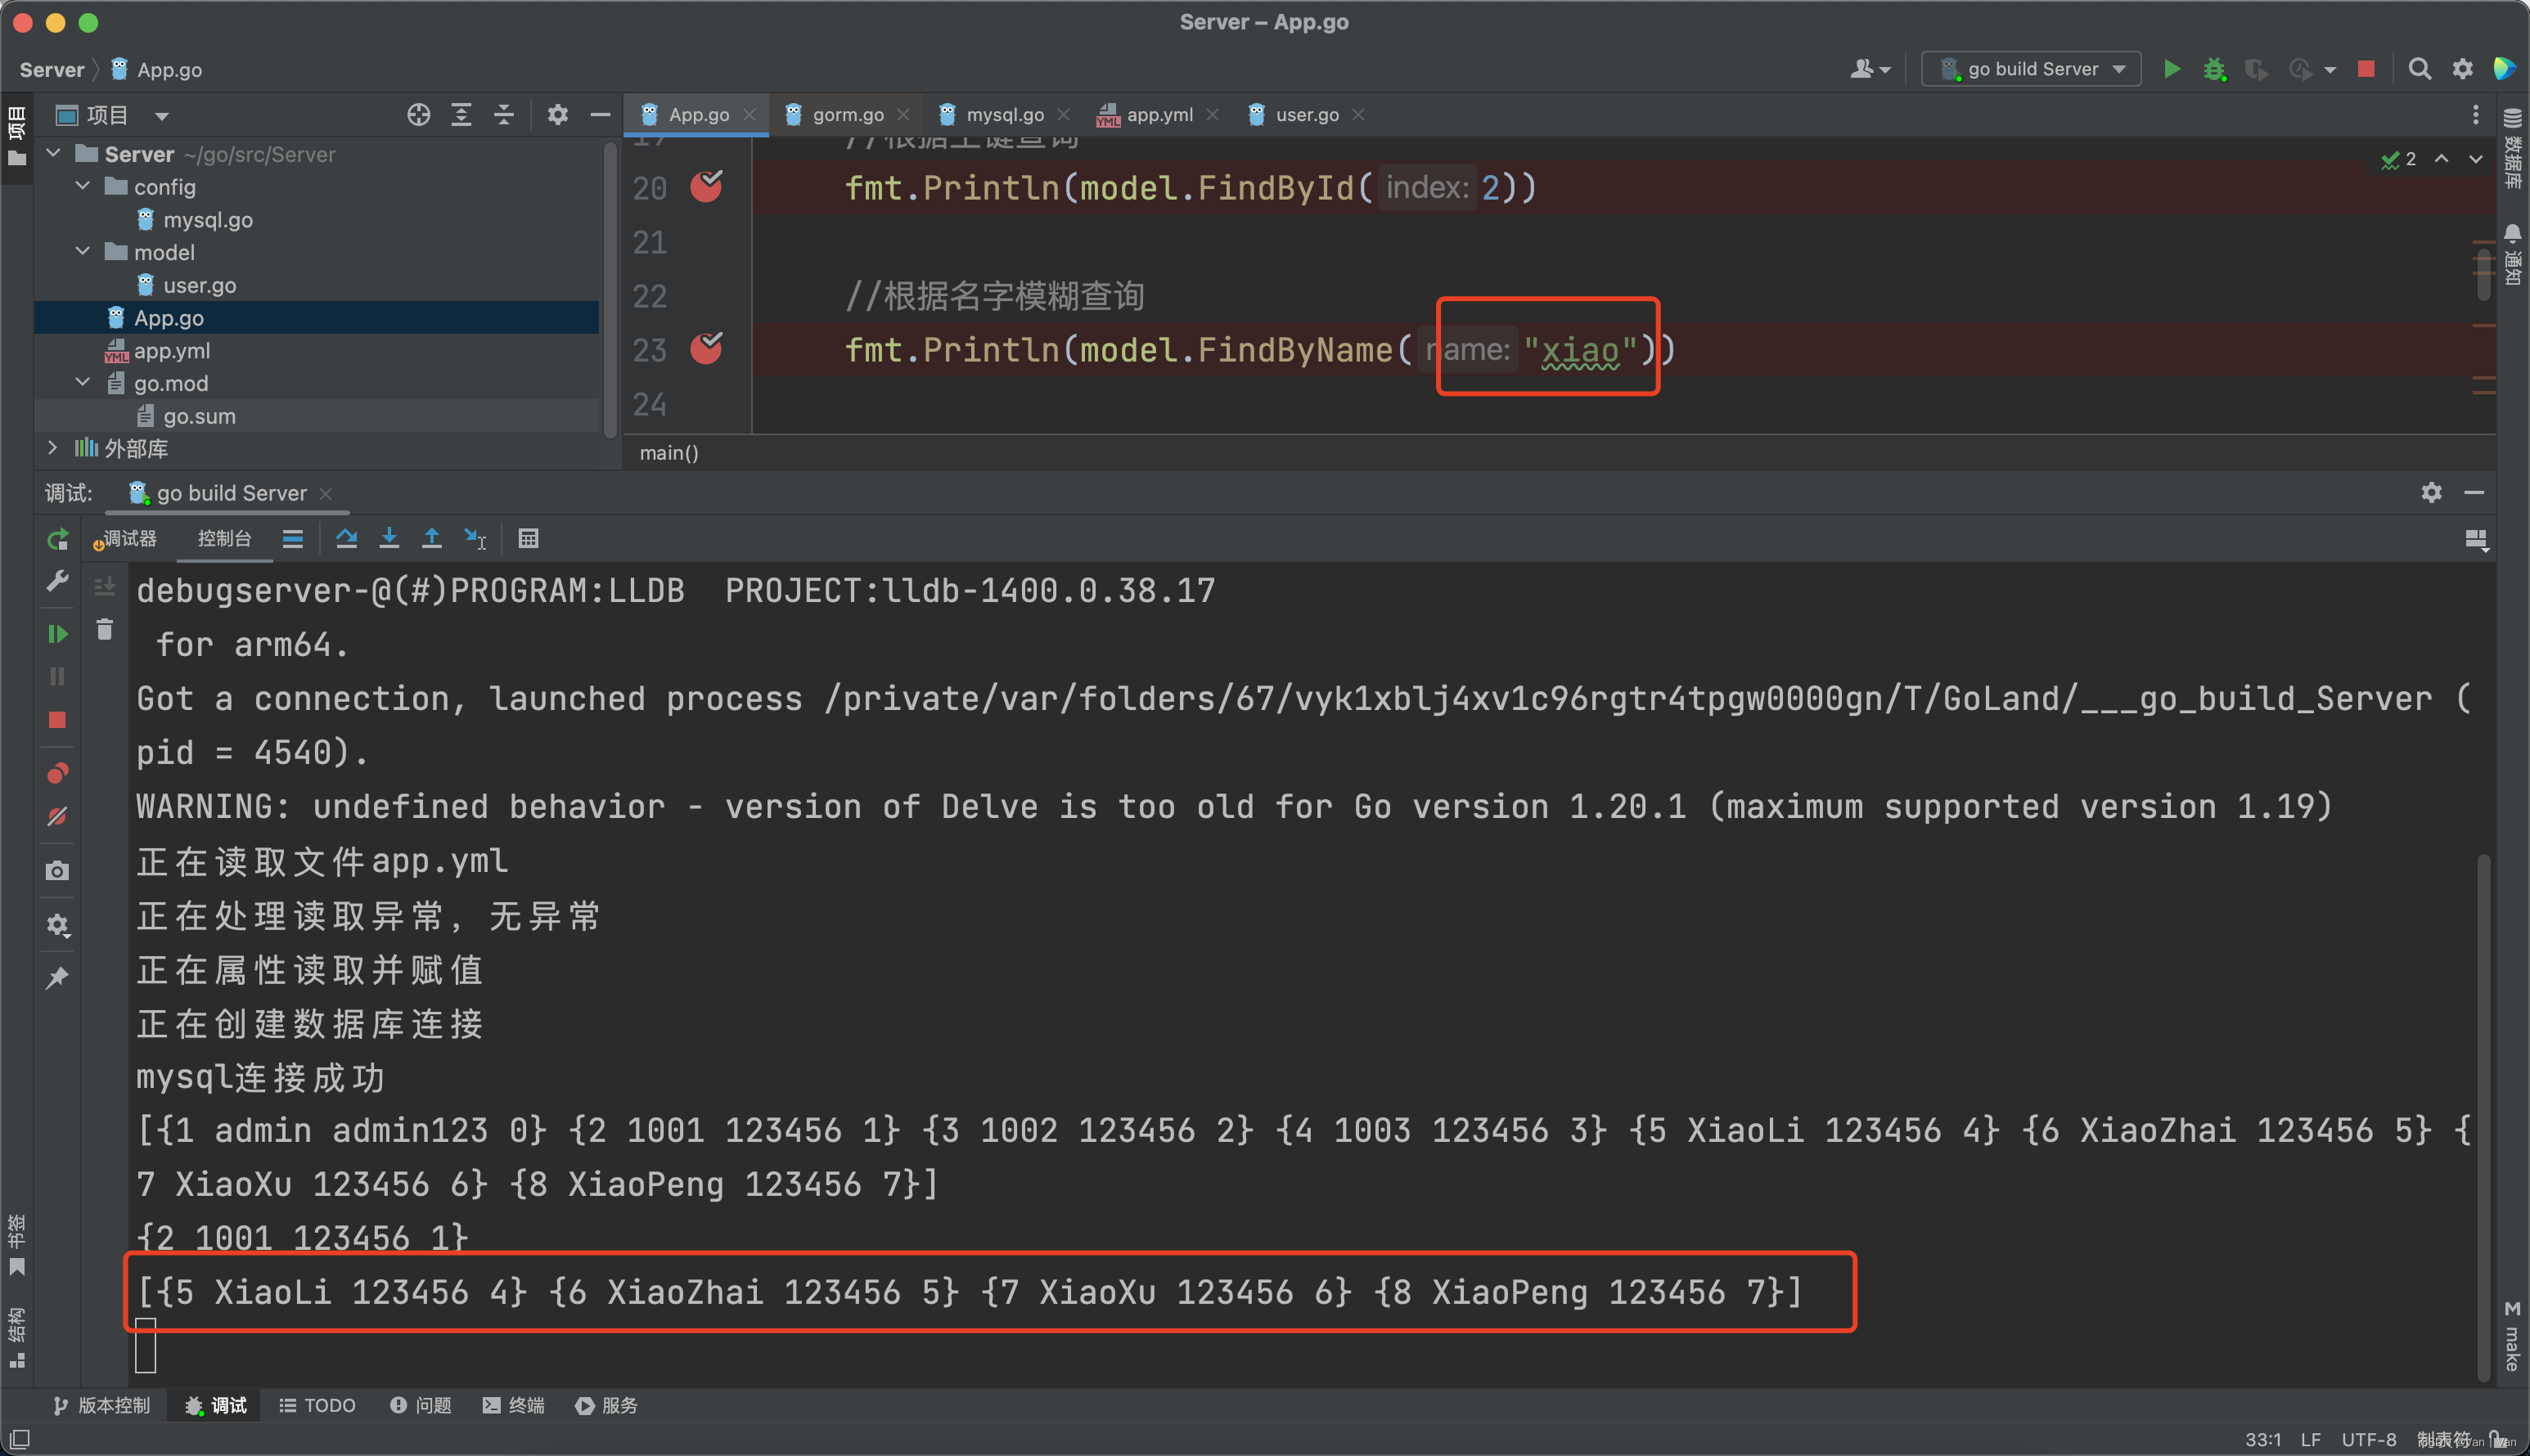Collapse the model folder in the project tree
Screen dimensions: 2530x1456
pyautogui.click(x=83, y=252)
